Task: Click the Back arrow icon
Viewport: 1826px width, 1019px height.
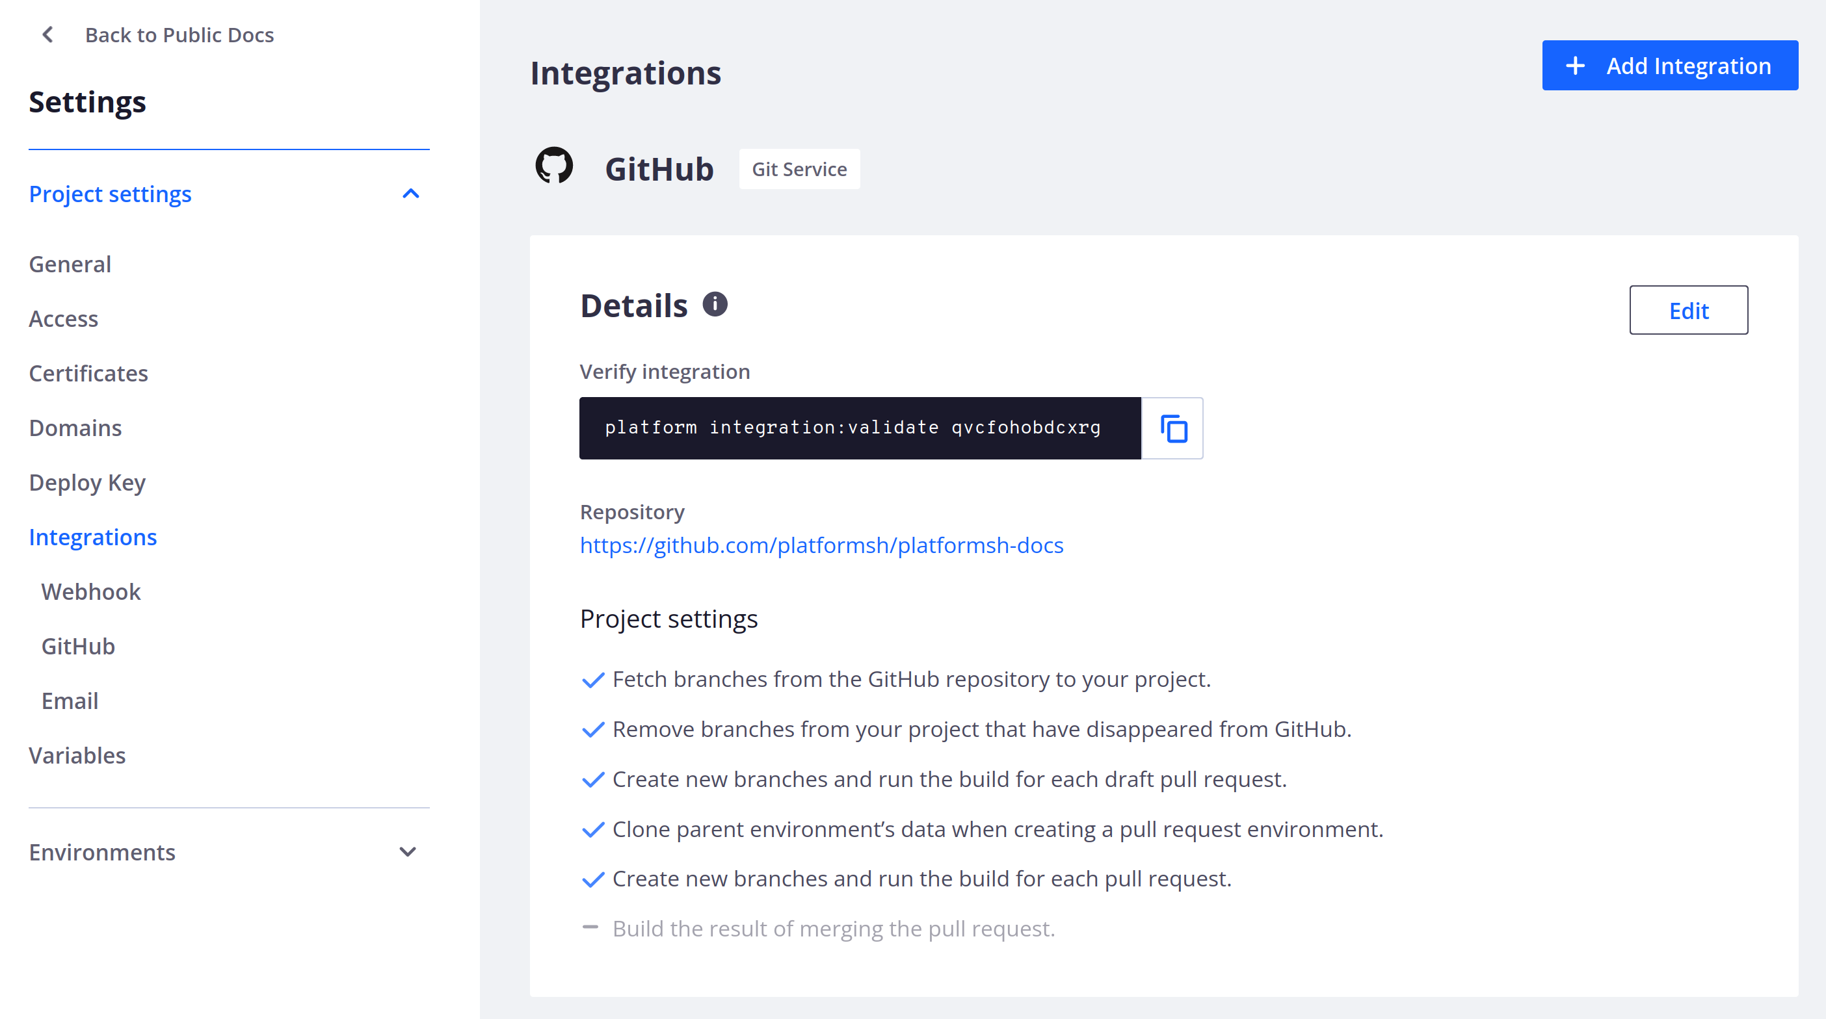Action: tap(46, 34)
